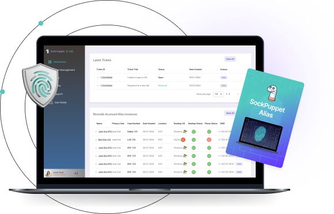The height and width of the screenshot is (214, 334).
Task: Click green phone status icon in first row
Action: tap(209, 132)
